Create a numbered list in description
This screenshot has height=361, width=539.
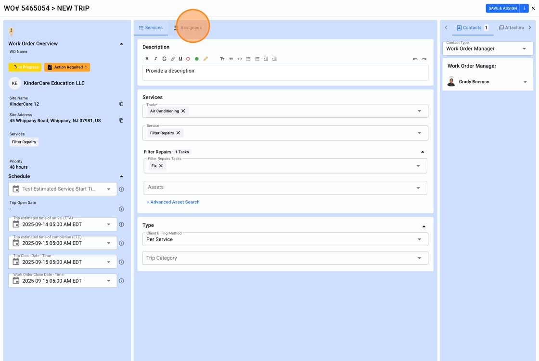(257, 59)
